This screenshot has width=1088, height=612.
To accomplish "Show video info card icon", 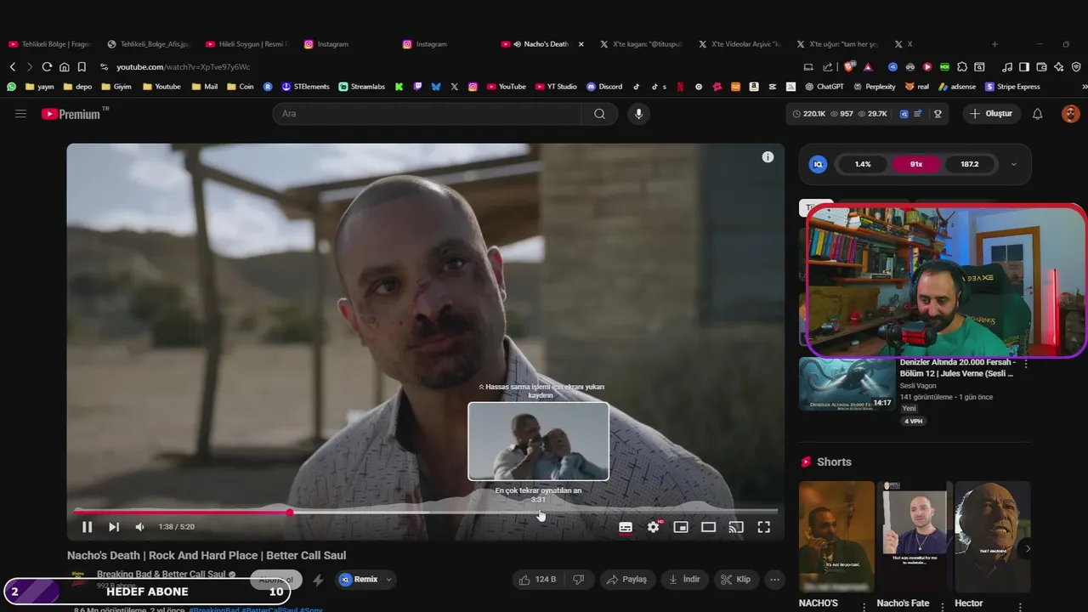I will (768, 157).
